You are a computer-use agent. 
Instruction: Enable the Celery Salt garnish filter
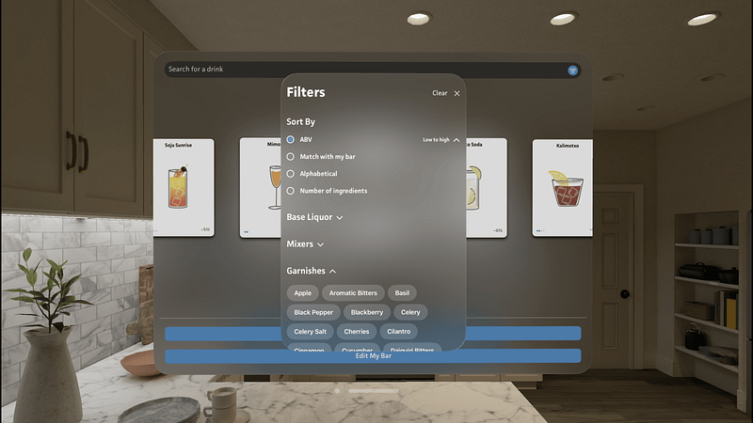[x=310, y=332]
